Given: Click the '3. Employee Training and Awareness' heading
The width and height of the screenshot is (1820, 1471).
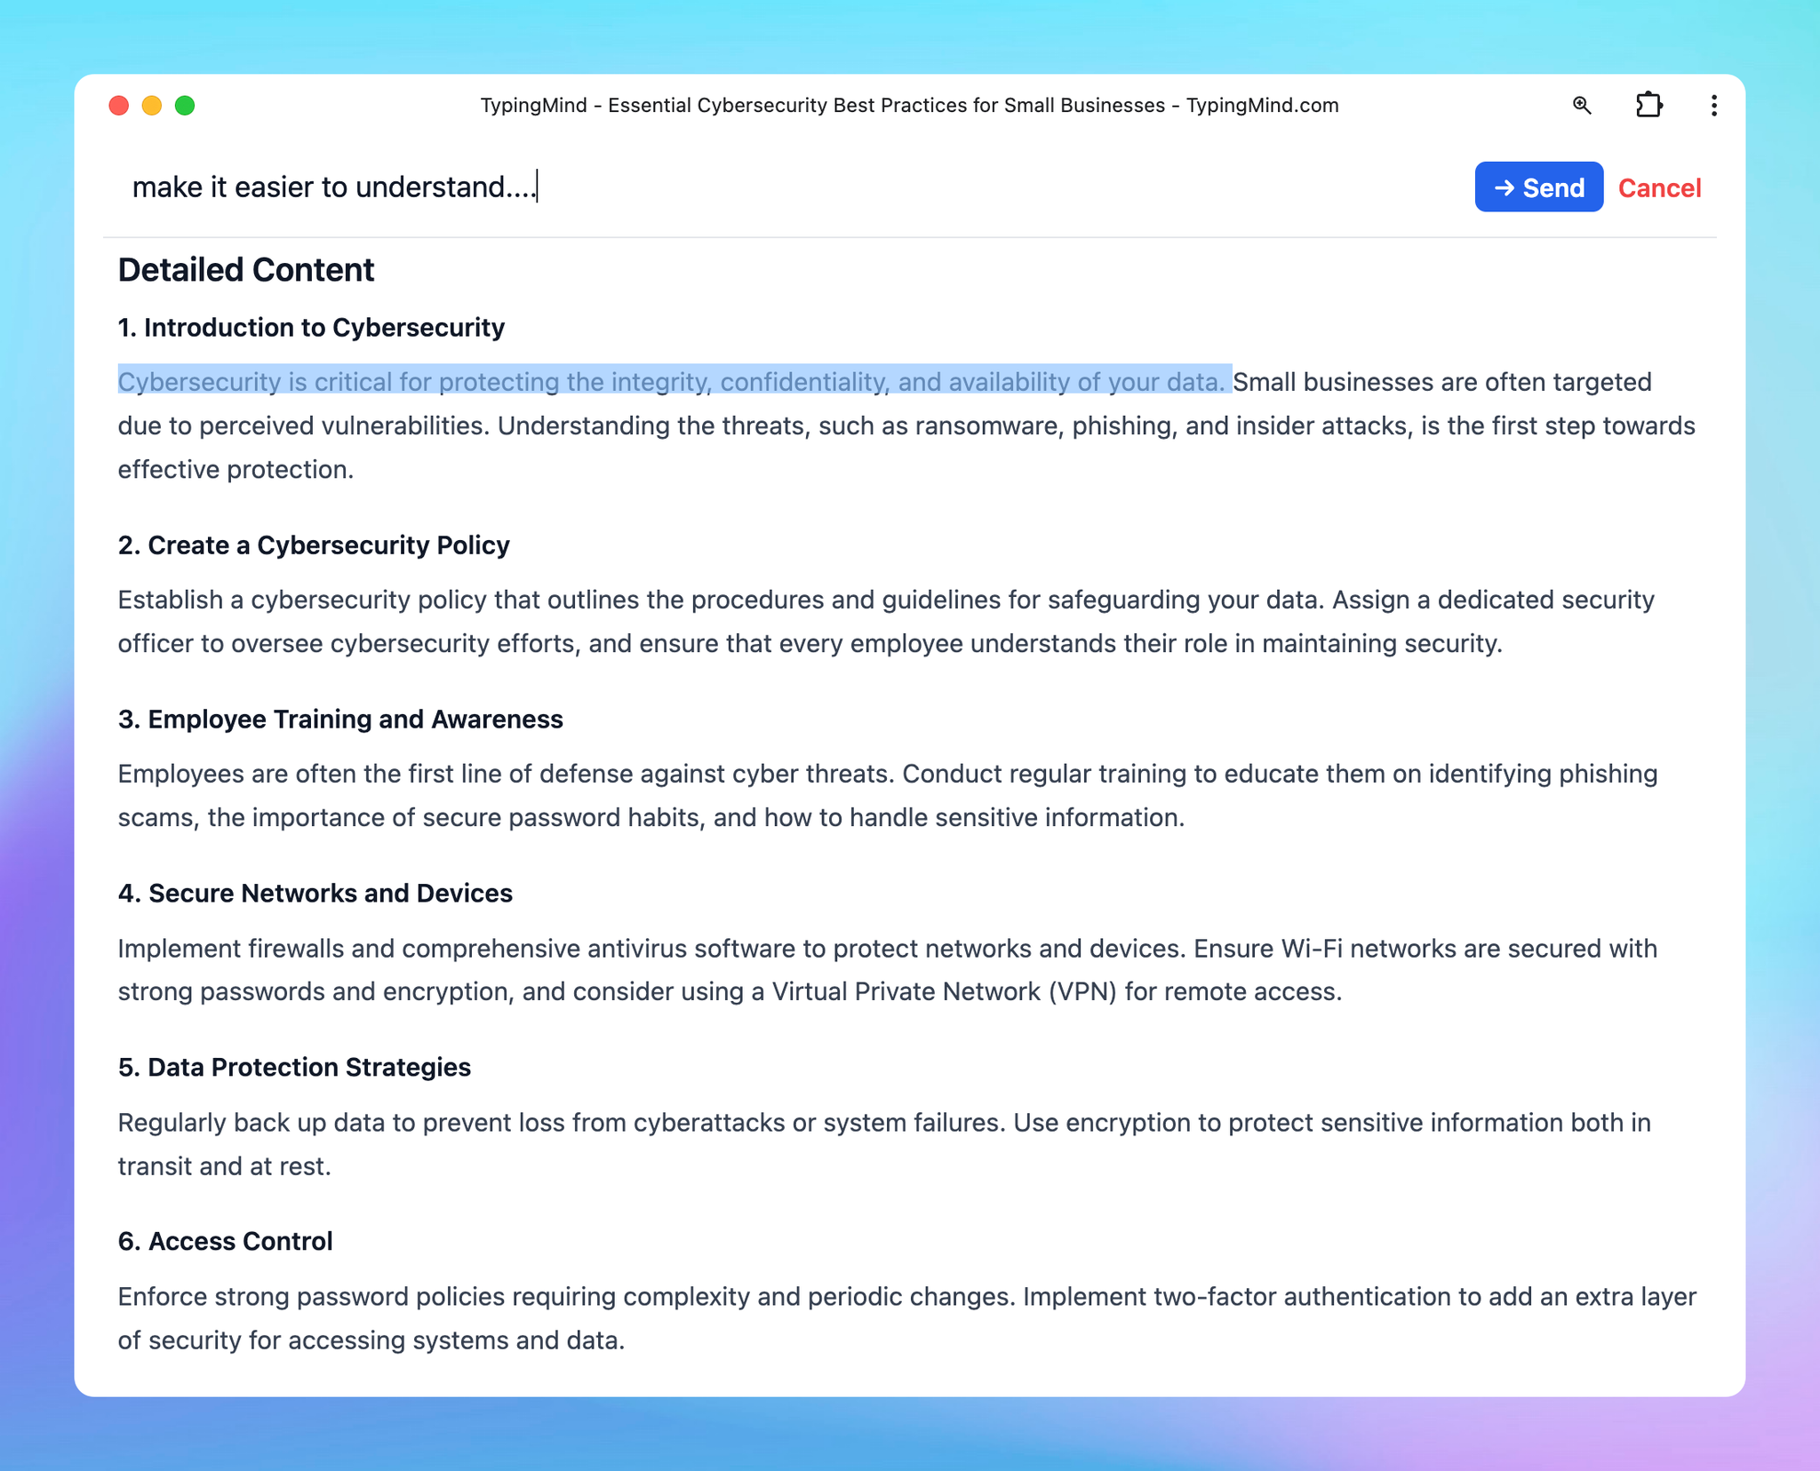Looking at the screenshot, I should coord(340,720).
